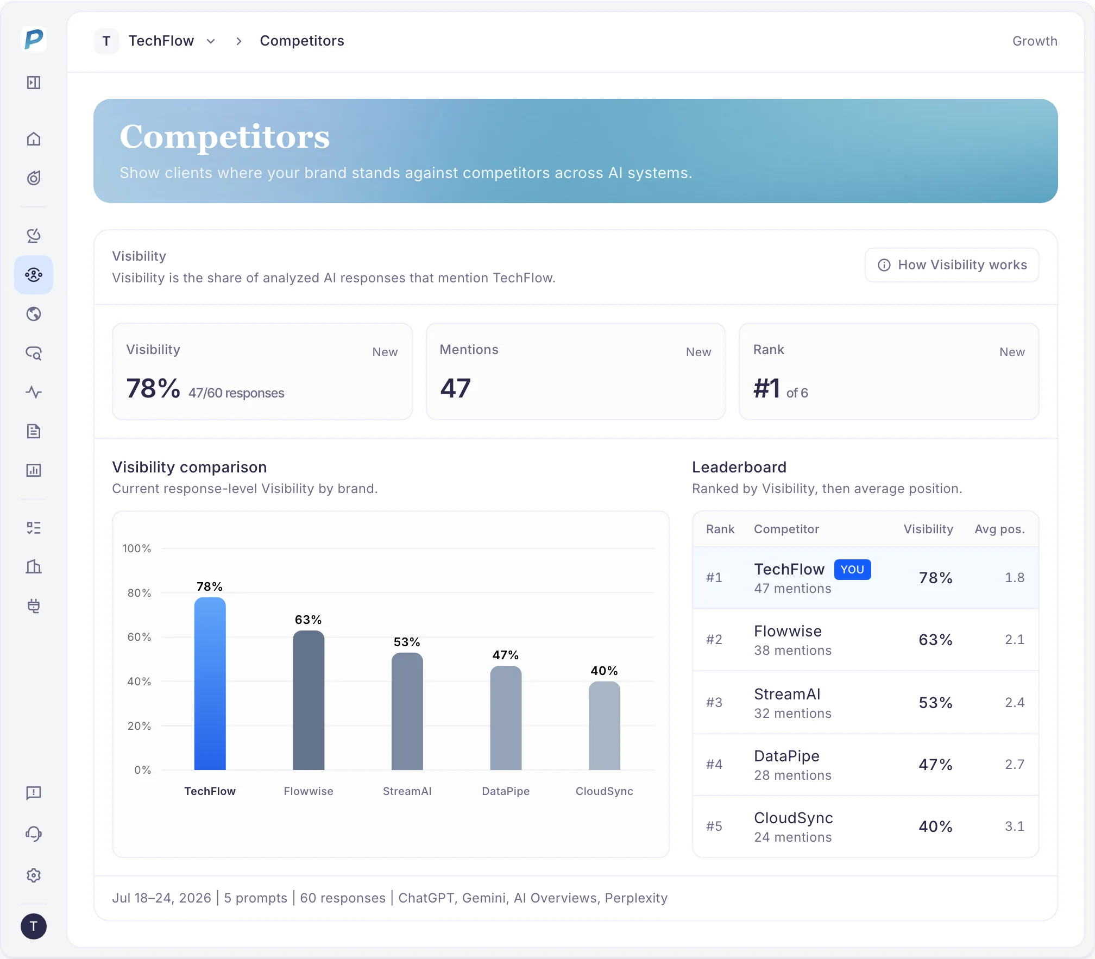Open the office buildings icon in the sidebar

pos(34,567)
